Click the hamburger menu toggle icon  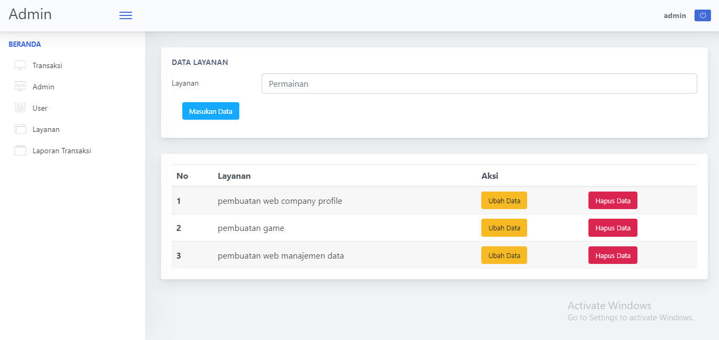(126, 16)
